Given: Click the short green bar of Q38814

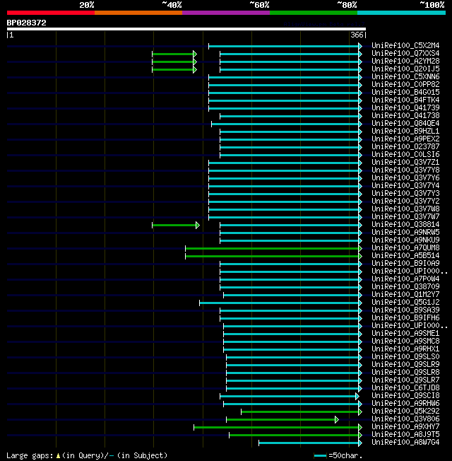Looking at the screenshot, I should point(176,226).
